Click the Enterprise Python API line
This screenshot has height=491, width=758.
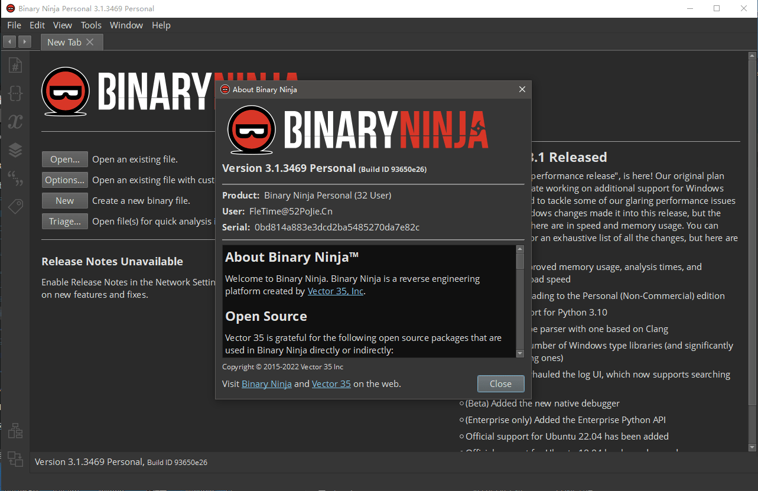point(565,420)
